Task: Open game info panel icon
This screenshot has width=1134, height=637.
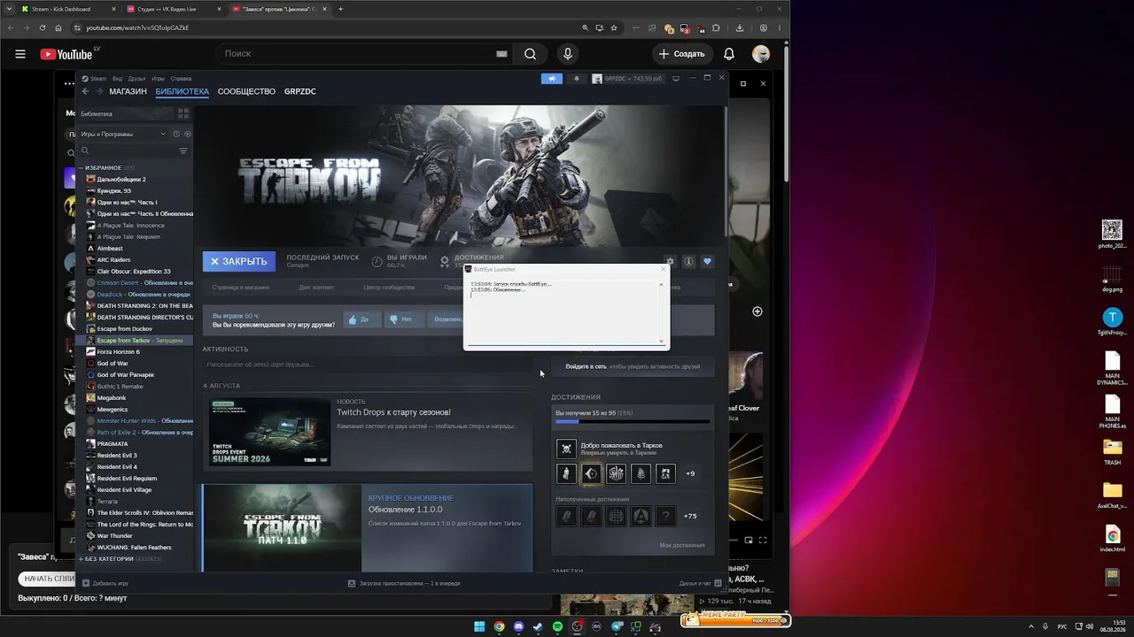Action: coord(688,262)
